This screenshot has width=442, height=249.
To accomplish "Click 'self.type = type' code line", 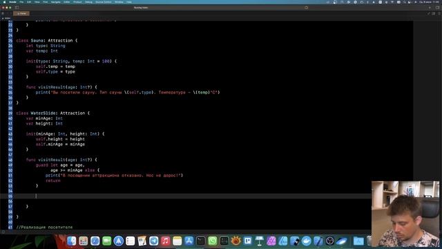I will tap(55, 72).
